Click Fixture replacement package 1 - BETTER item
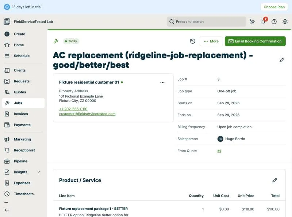 (x=93, y=209)
